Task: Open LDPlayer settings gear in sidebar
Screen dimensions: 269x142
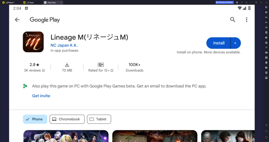Action: click(x=266, y=7)
